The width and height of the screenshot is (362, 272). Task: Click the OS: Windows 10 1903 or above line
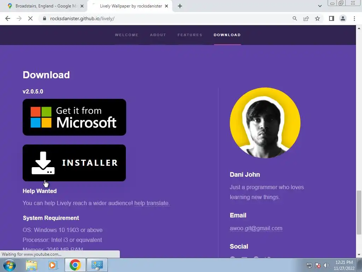(x=63, y=230)
